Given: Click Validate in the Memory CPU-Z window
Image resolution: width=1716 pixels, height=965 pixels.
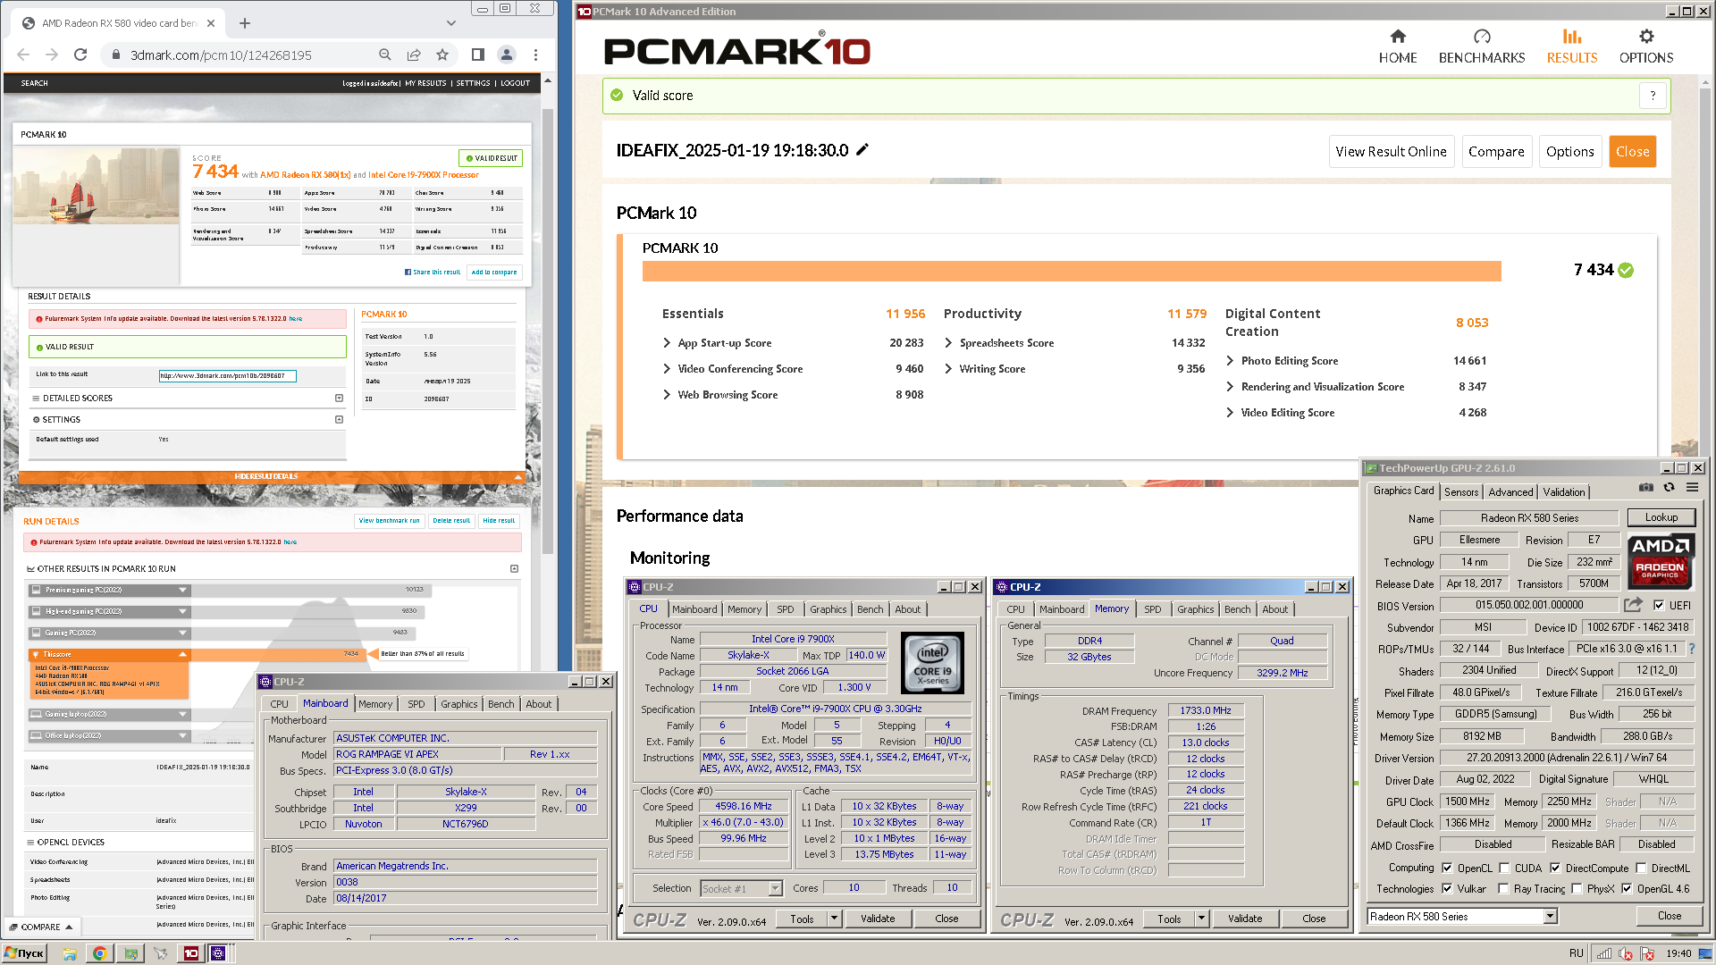Looking at the screenshot, I should click(x=1245, y=919).
